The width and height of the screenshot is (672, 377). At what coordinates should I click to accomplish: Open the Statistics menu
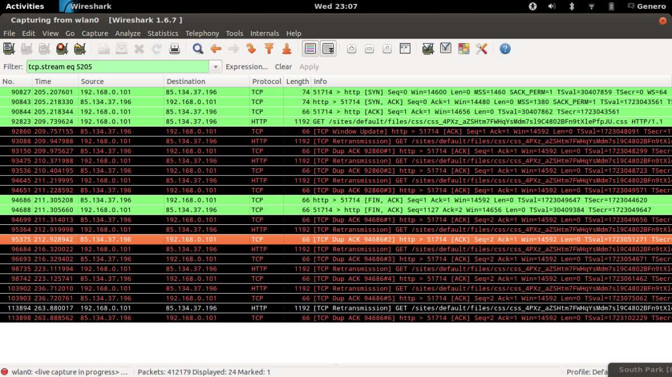tap(163, 33)
